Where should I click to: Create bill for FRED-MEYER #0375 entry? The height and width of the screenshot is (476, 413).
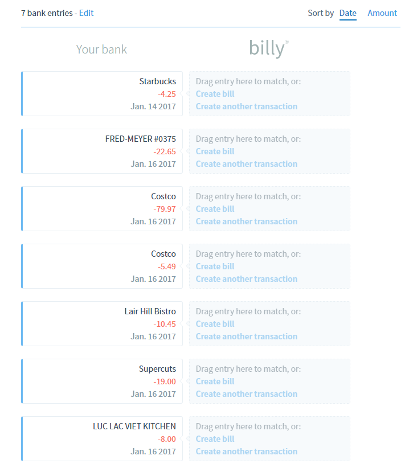point(215,151)
